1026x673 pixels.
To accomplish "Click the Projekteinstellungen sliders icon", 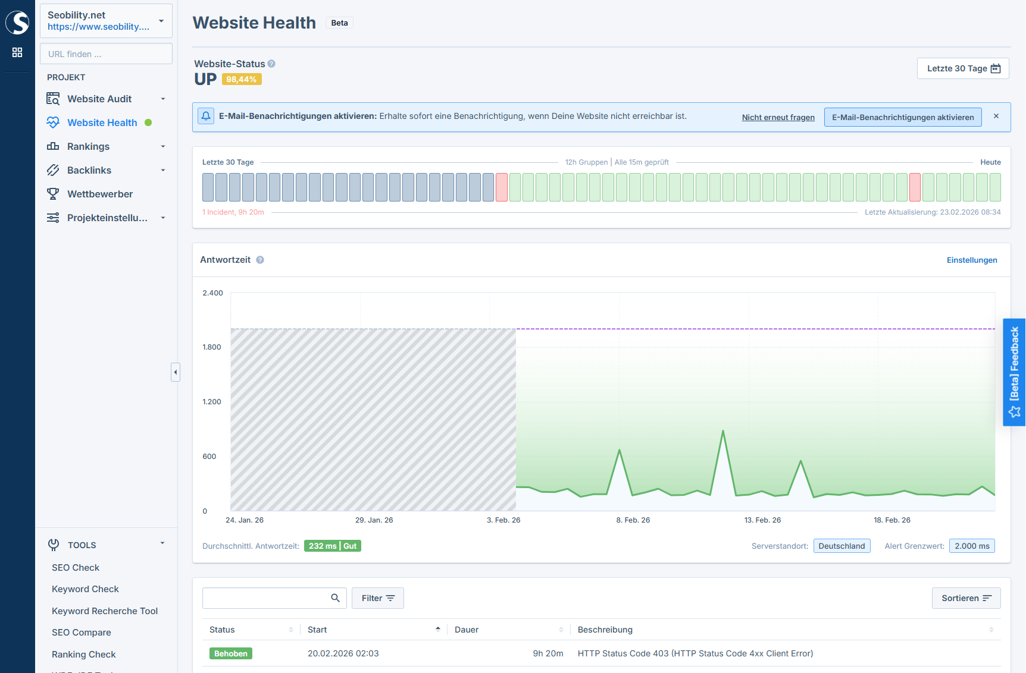I will [54, 218].
